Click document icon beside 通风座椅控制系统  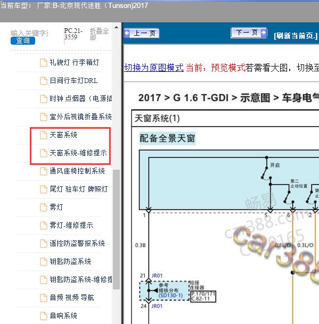(44, 171)
